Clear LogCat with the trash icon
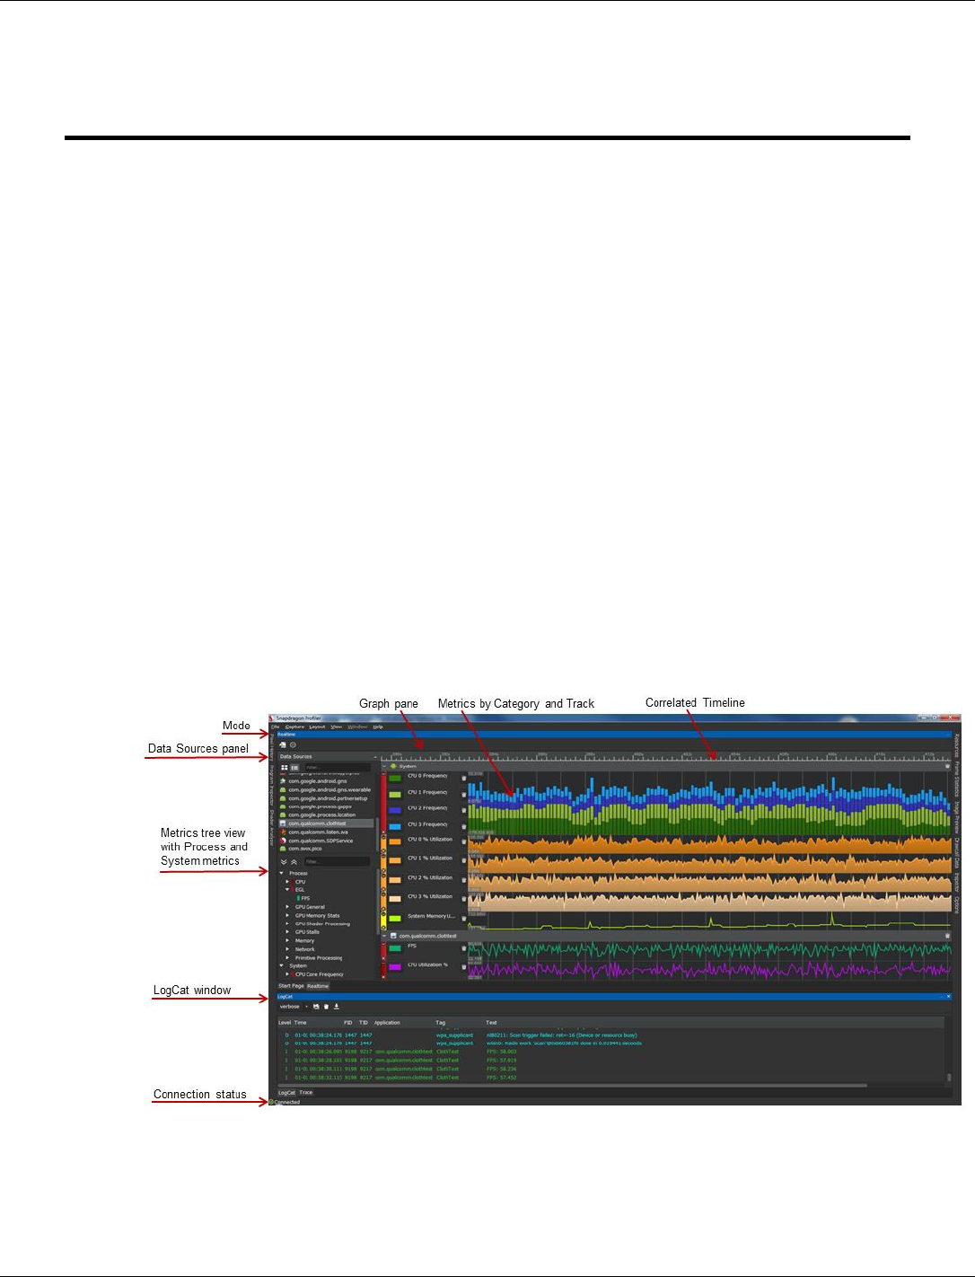 [326, 1007]
